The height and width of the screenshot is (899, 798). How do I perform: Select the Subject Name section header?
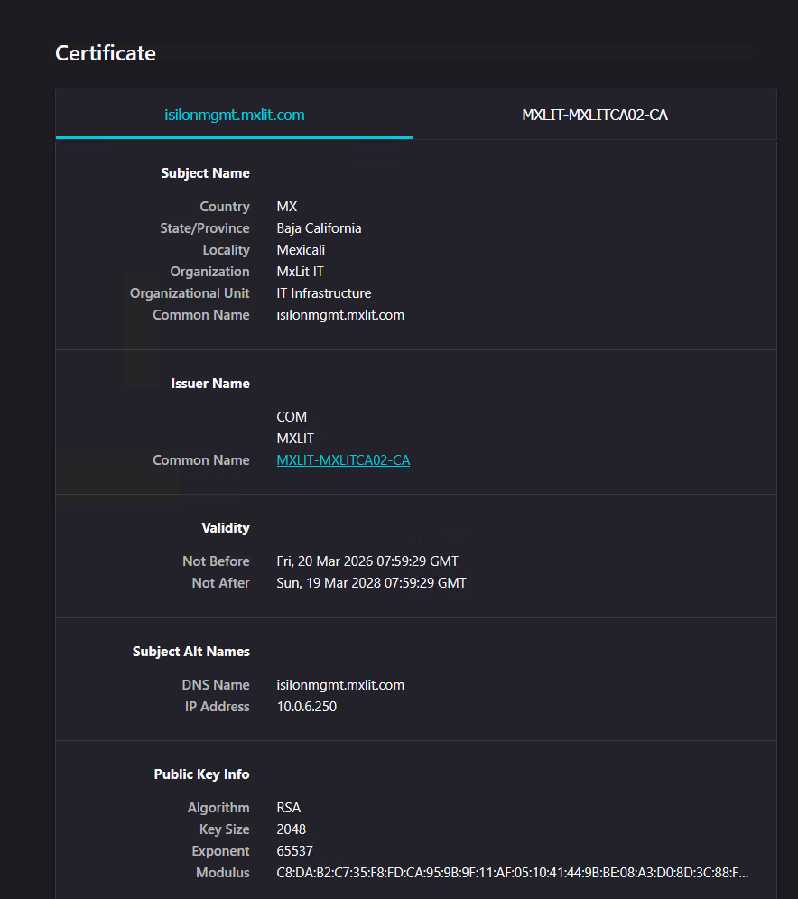(x=205, y=172)
